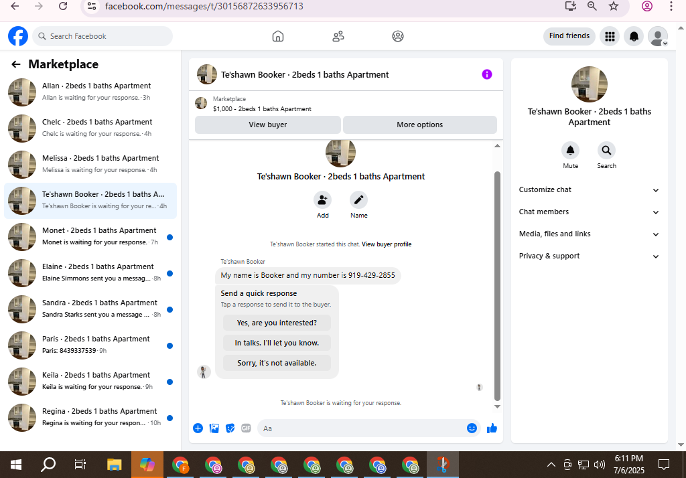Viewport: 686px width, 478px height.
Task: Open conversation information purple icon
Action: [487, 74]
